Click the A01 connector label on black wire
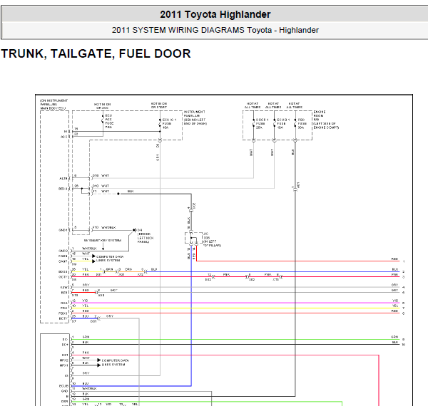Screen dimensions: 428x406 [x=298, y=185]
